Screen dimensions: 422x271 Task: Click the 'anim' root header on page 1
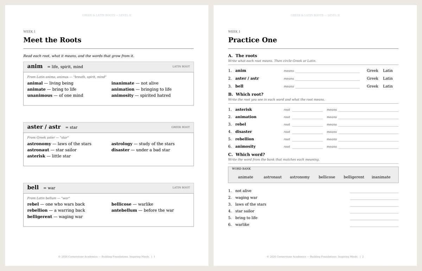coord(108,67)
